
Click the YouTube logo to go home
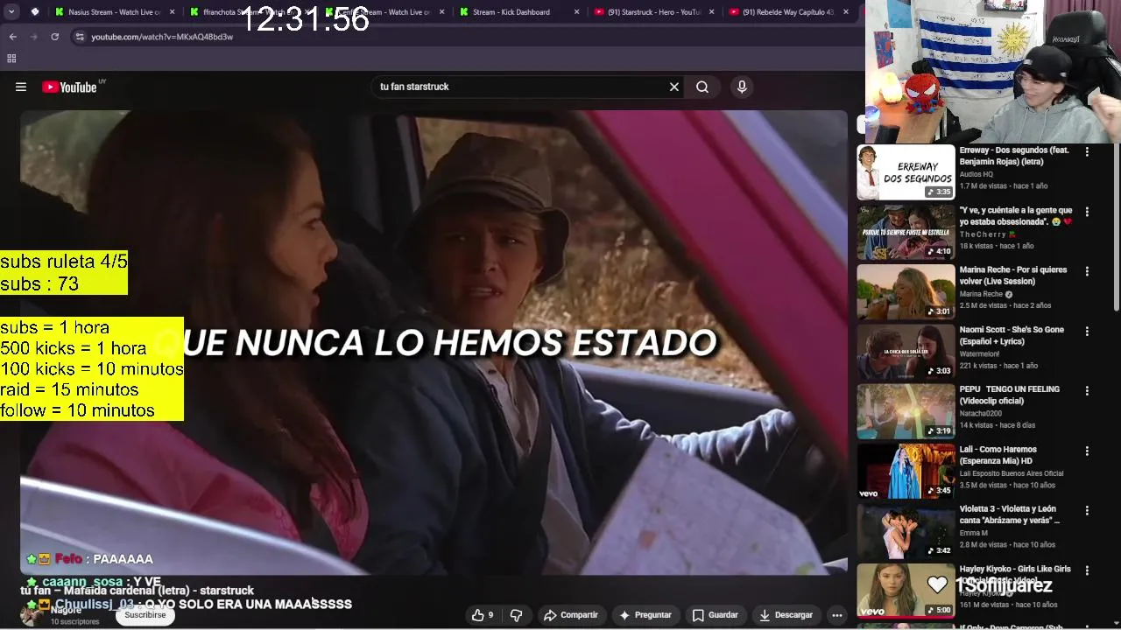[x=69, y=87]
